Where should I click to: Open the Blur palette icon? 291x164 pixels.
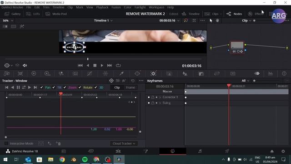point(185,74)
